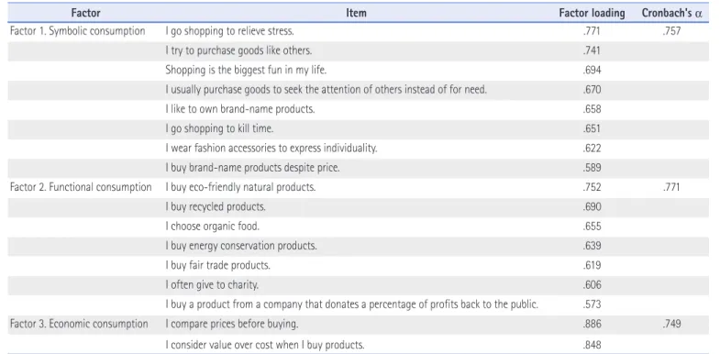This screenshot has height=354, width=720.
Task: Click the Cronbach's α column header
Action: [x=672, y=14]
